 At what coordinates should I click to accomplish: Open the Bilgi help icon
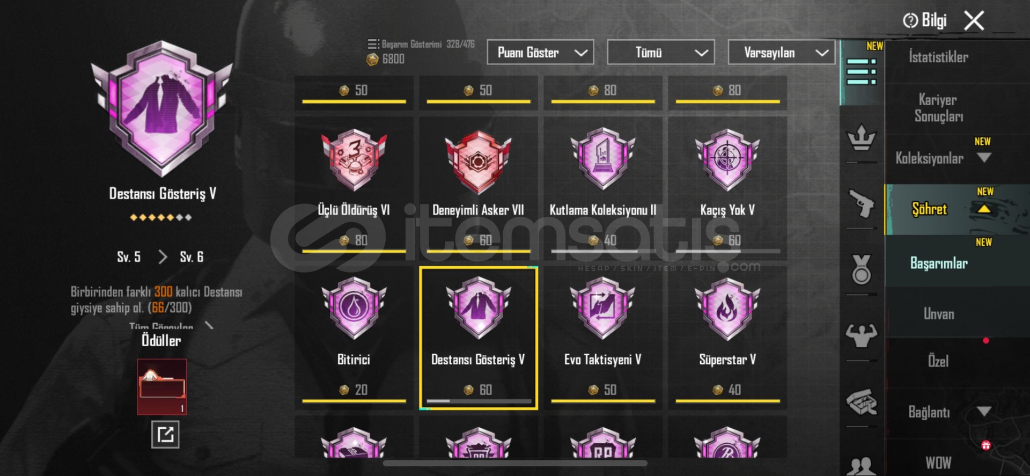click(910, 21)
